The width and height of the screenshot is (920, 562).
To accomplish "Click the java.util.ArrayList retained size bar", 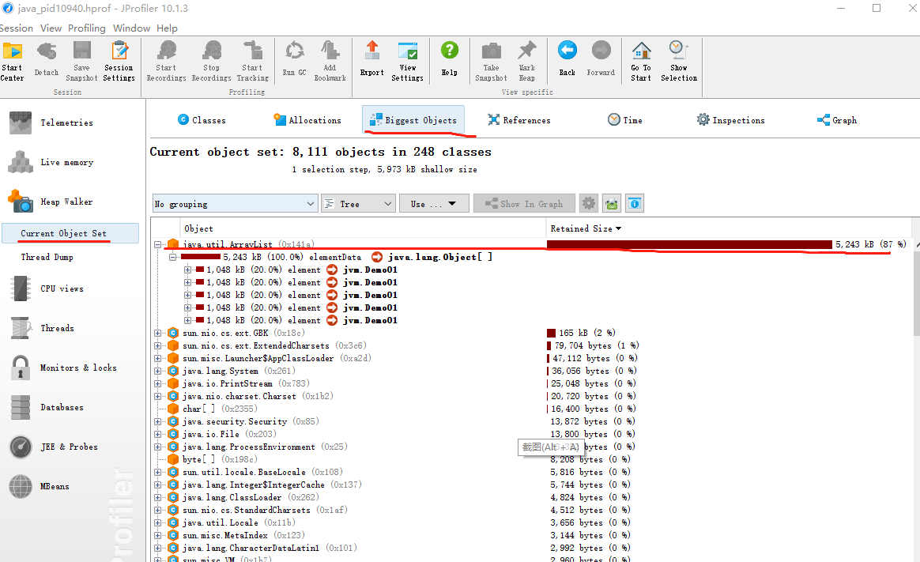I will tap(689, 244).
